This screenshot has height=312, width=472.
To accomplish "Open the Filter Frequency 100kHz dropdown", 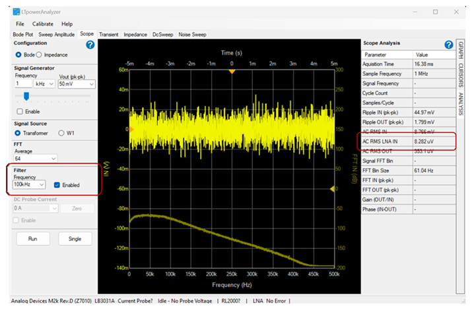I will 29,184.
